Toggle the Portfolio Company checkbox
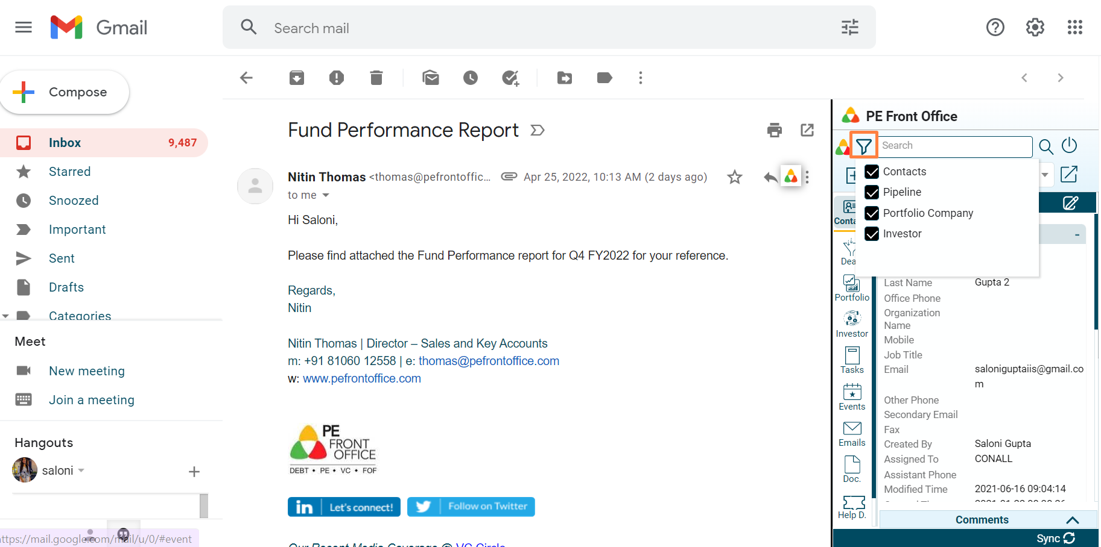 [x=872, y=213]
